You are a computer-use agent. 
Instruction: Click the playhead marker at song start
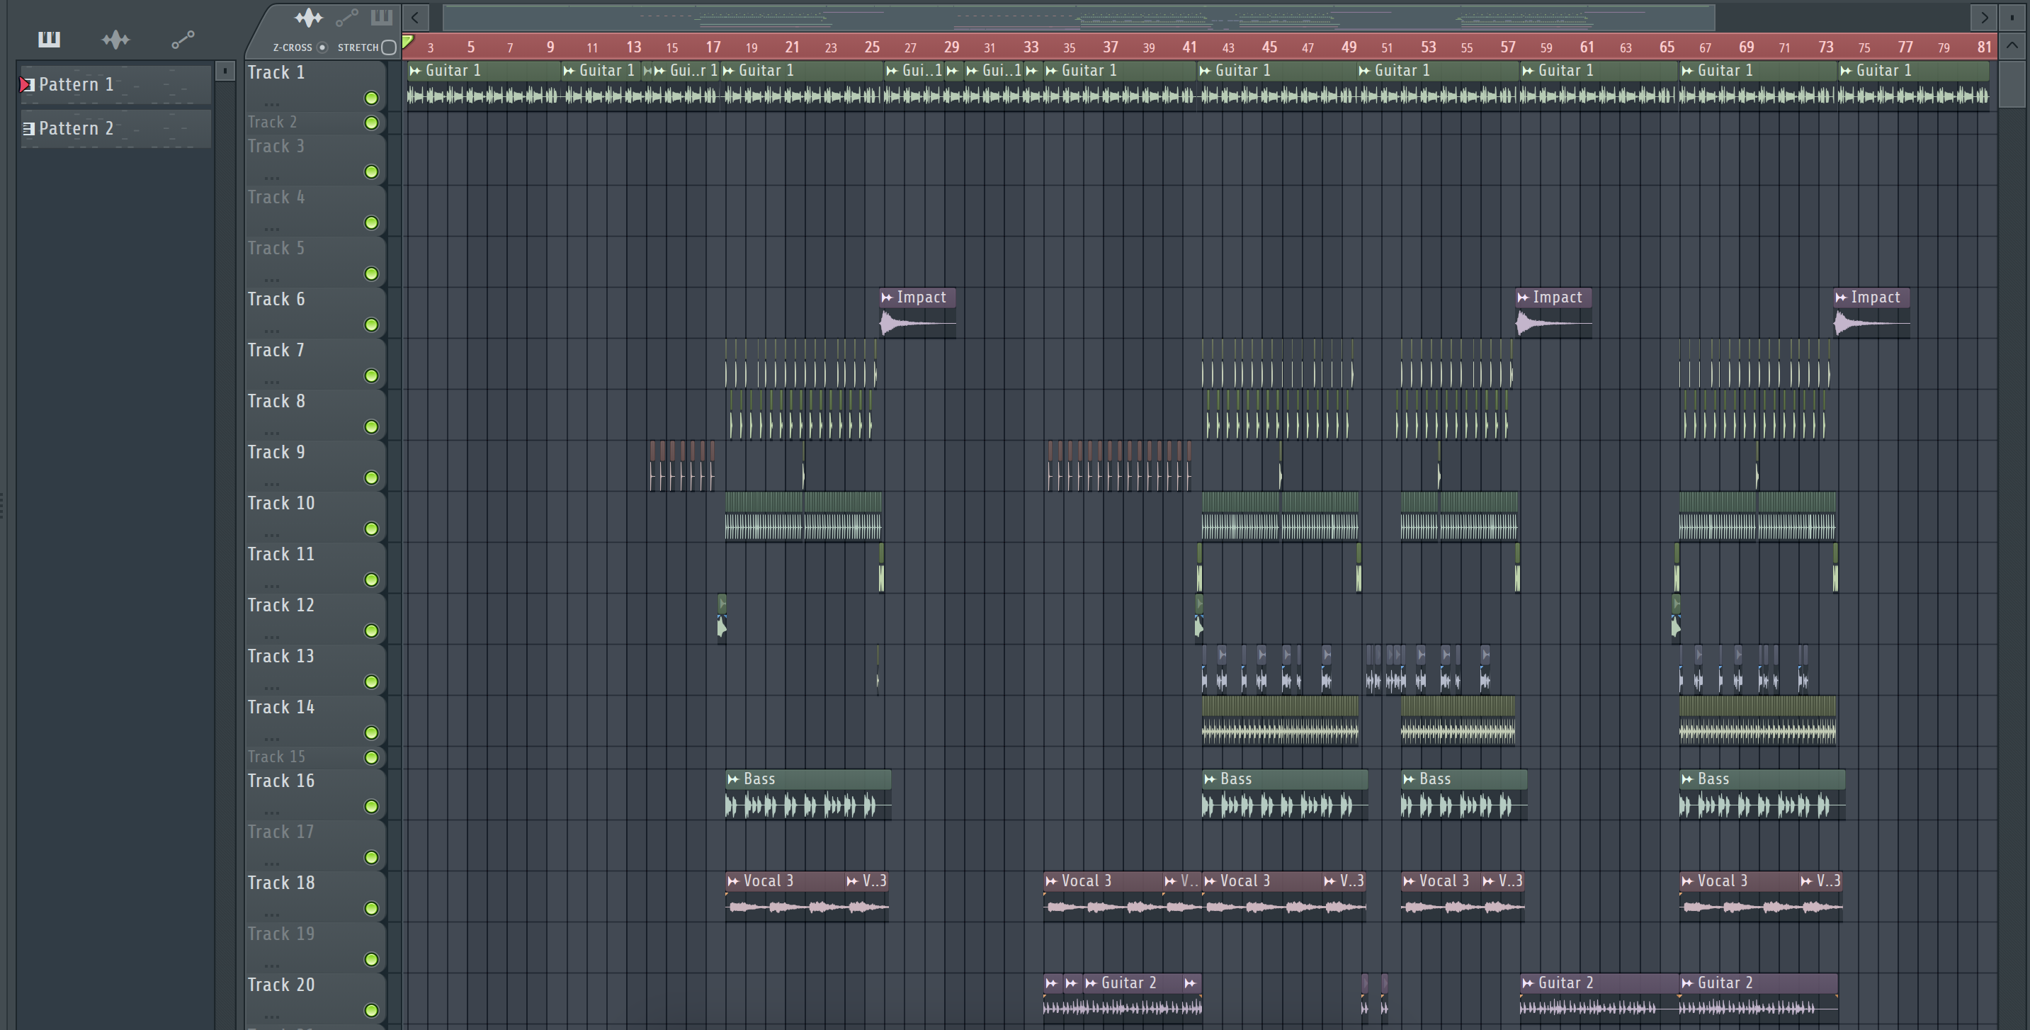click(407, 41)
